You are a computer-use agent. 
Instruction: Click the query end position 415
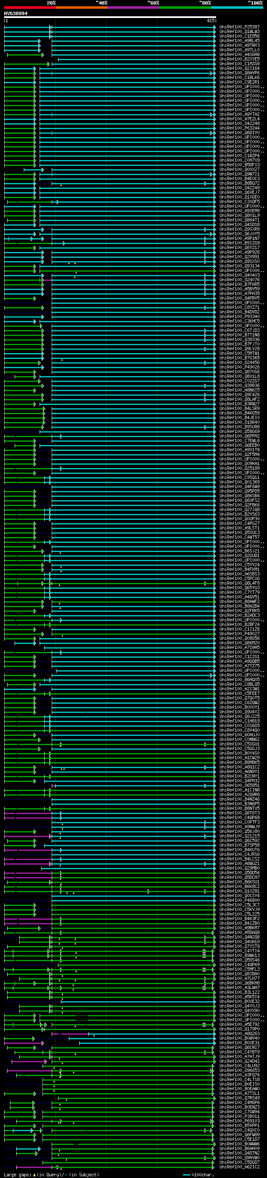[x=210, y=20]
